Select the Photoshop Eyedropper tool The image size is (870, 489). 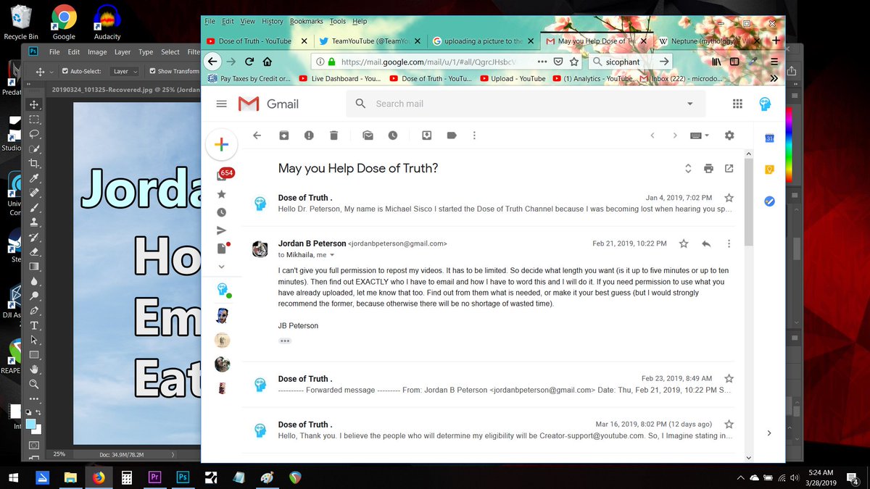[34, 178]
